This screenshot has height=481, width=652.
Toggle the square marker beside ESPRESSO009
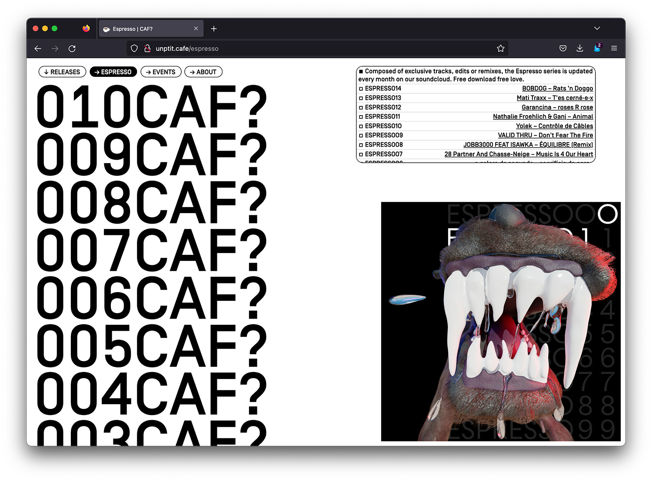[361, 135]
